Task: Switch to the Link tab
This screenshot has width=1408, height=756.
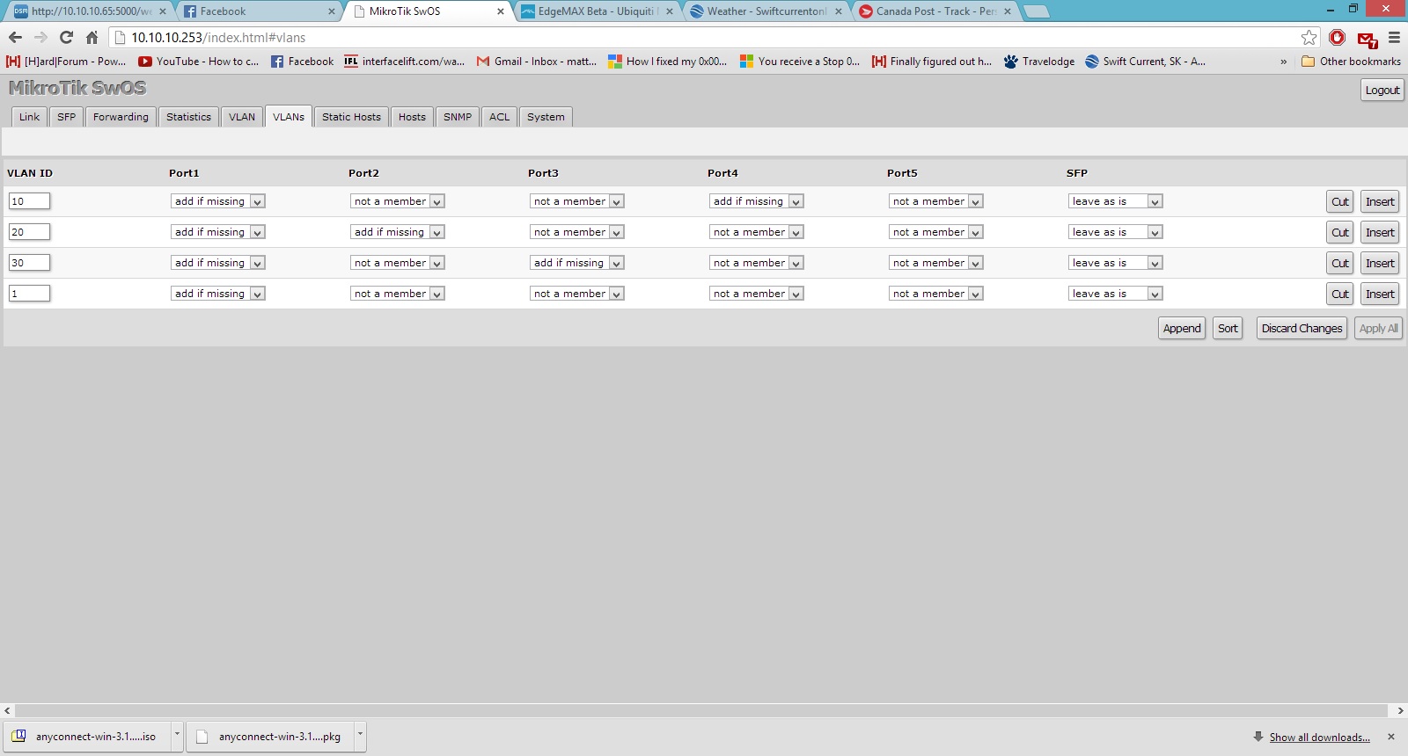Action: [29, 117]
